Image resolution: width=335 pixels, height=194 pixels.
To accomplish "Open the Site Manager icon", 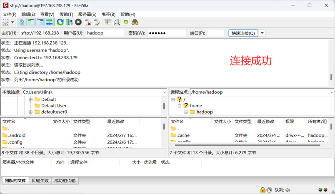I will 5,22.
